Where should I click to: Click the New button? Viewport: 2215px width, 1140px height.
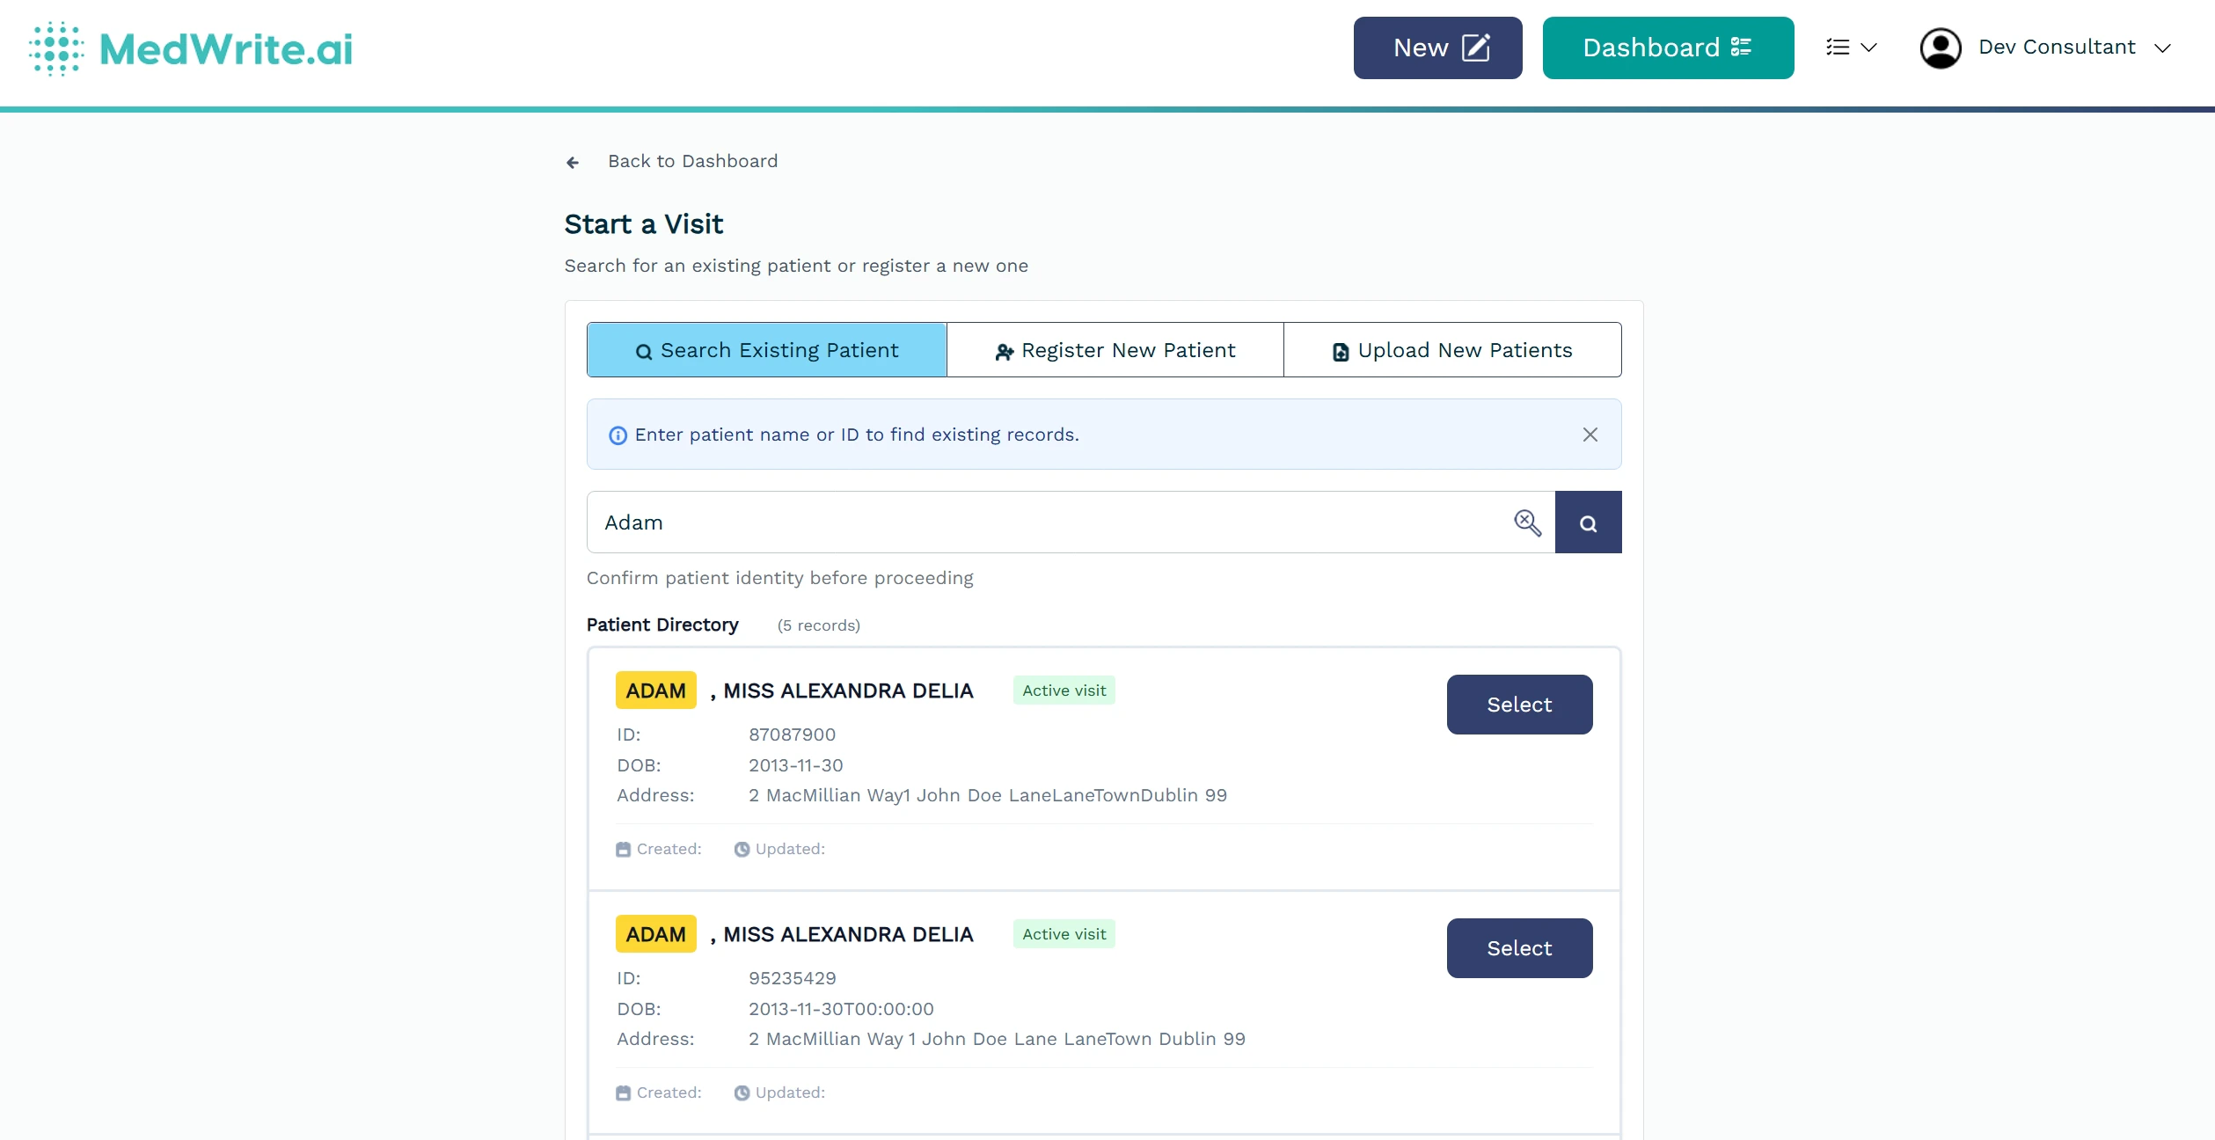click(1436, 47)
